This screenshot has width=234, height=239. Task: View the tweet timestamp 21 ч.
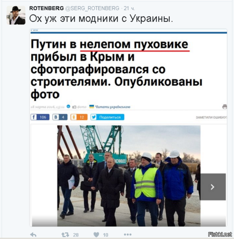[129, 8]
